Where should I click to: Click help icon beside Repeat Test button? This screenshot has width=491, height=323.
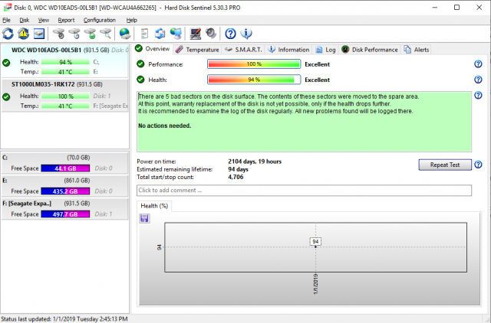[478, 165]
